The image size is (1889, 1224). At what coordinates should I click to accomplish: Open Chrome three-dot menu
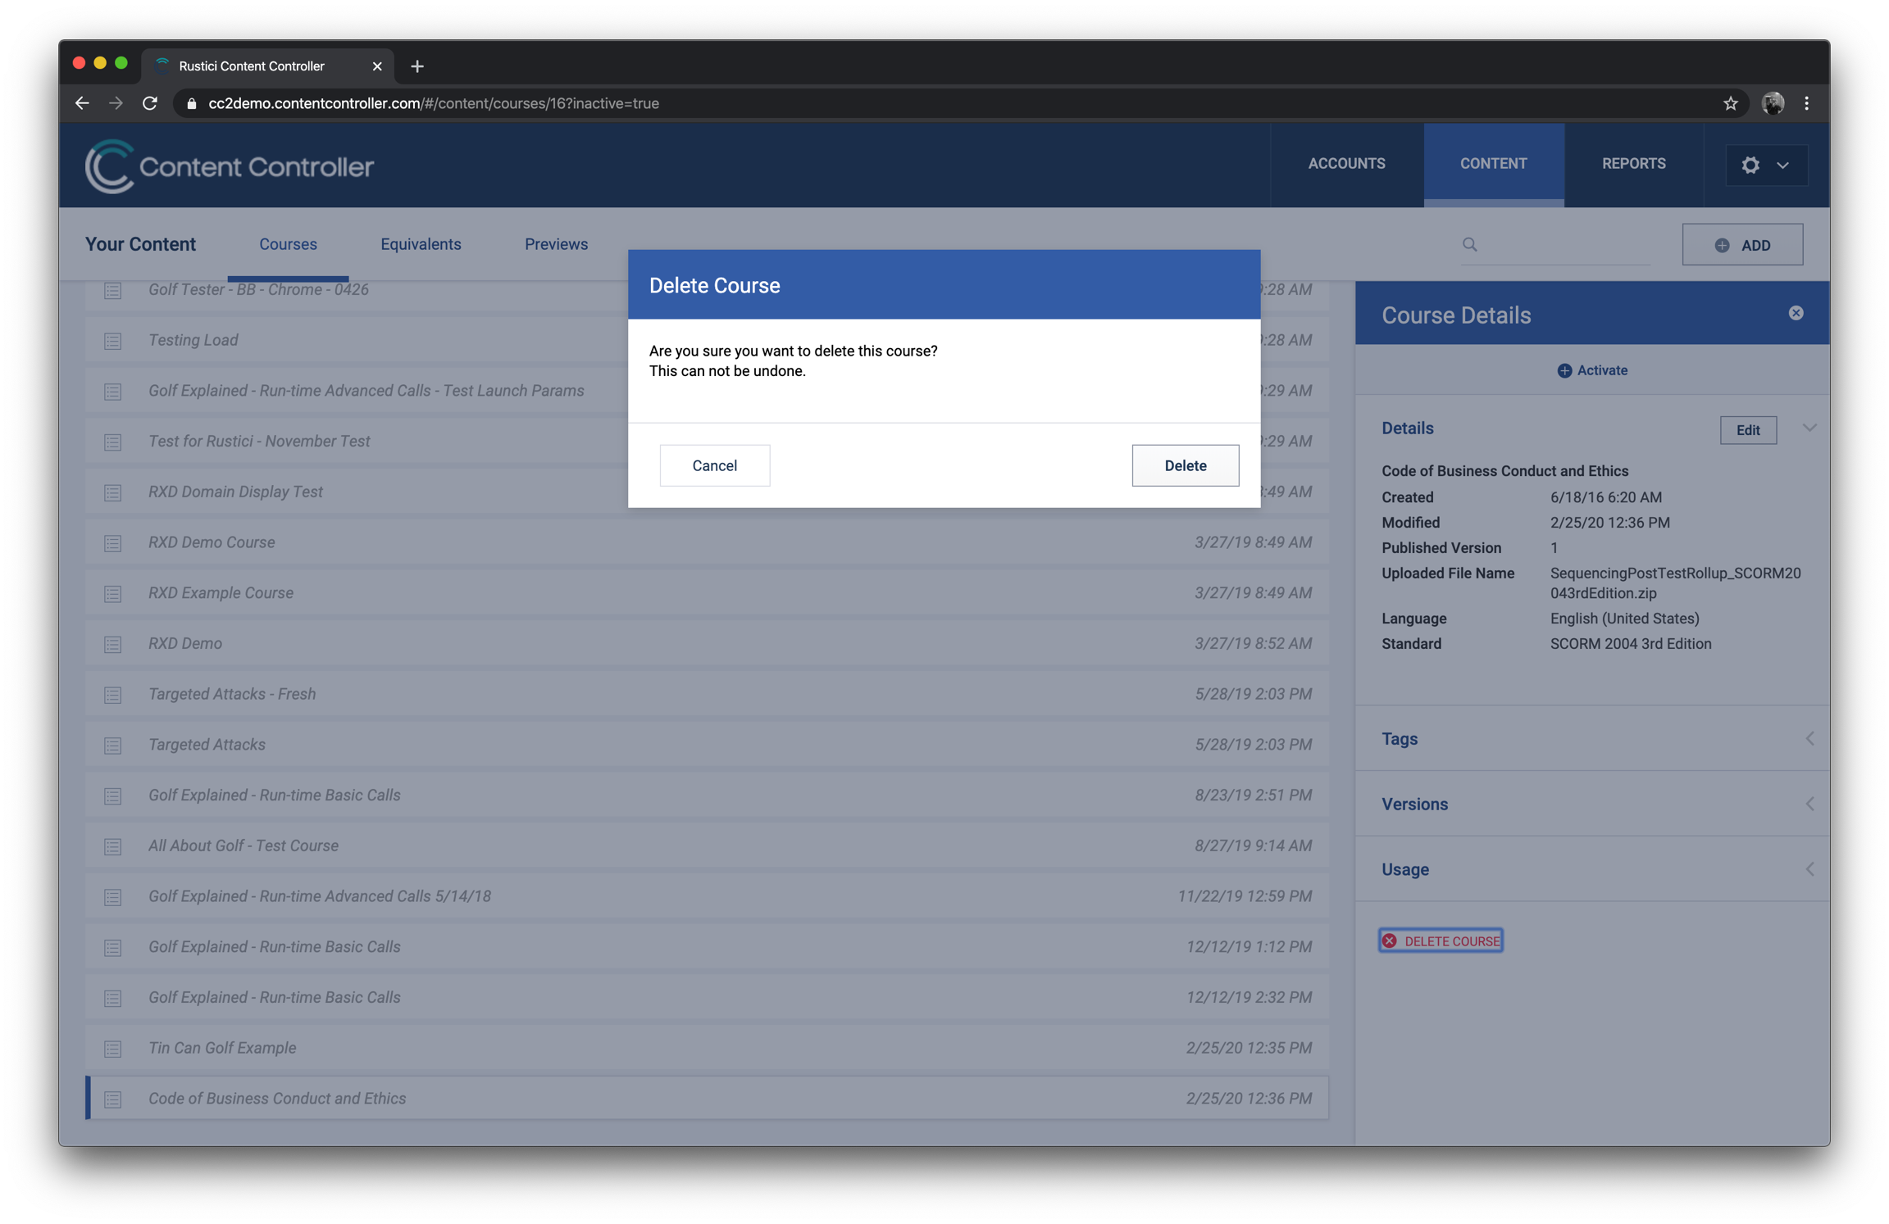point(1806,103)
